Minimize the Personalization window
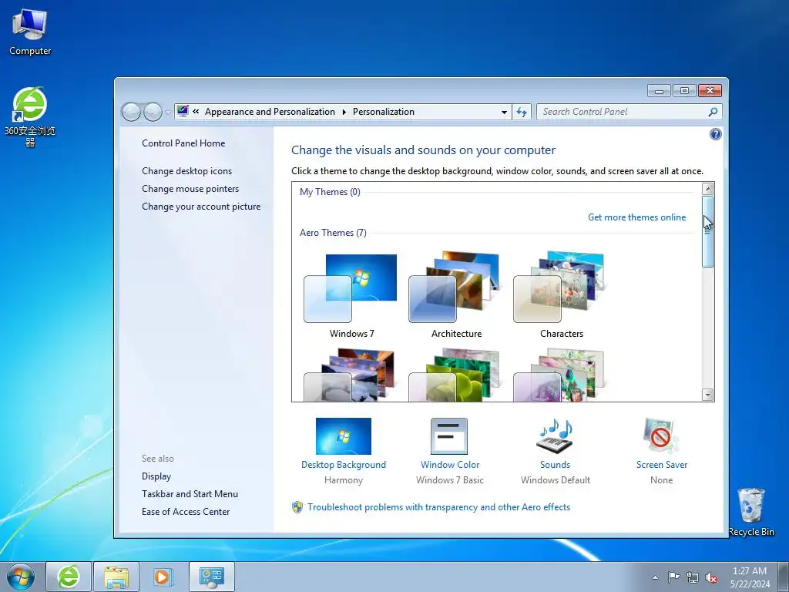 [659, 91]
